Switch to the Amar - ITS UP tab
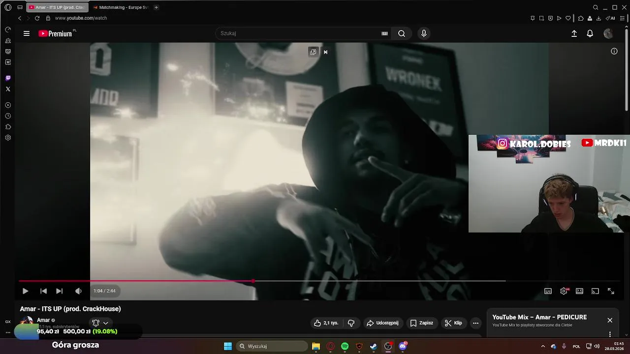This screenshot has height=354, width=630. 57,7
